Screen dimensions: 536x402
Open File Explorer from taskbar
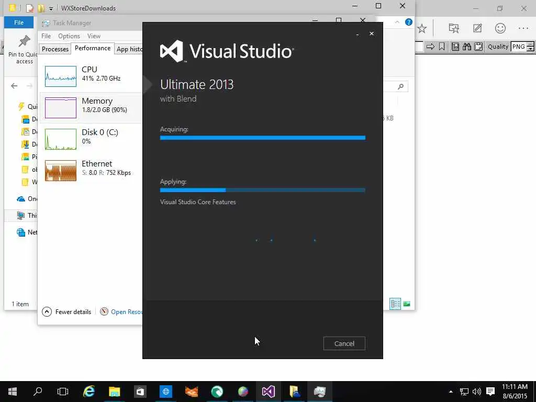[x=115, y=392]
